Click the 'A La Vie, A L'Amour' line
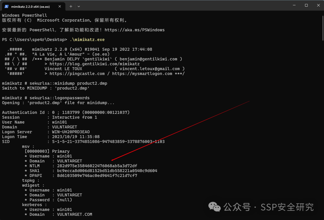324x220 pixels. tap(71, 54)
